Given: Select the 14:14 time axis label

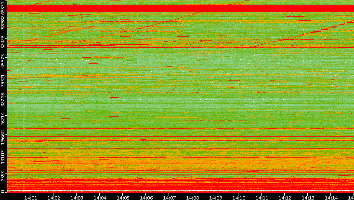Looking at the screenshot, I should pyautogui.click(x=331, y=198).
